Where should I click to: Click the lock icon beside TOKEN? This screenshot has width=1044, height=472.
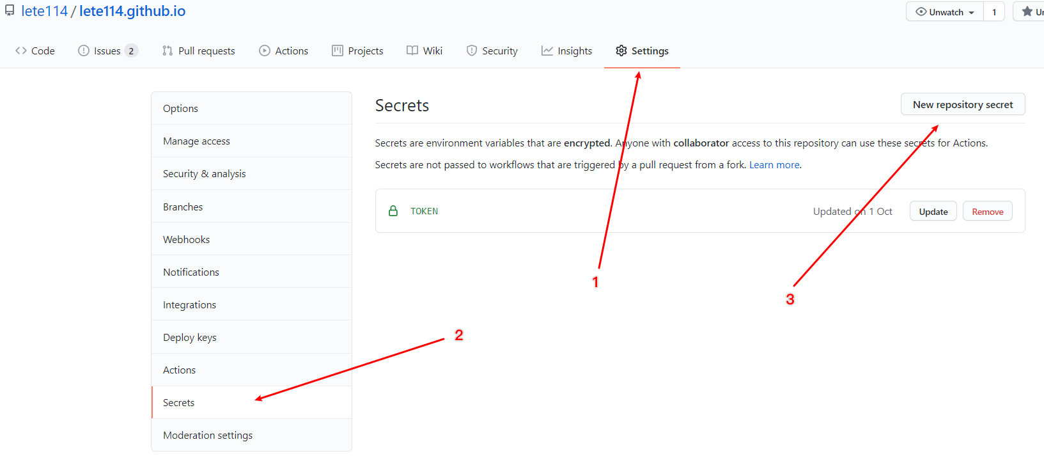coord(393,210)
